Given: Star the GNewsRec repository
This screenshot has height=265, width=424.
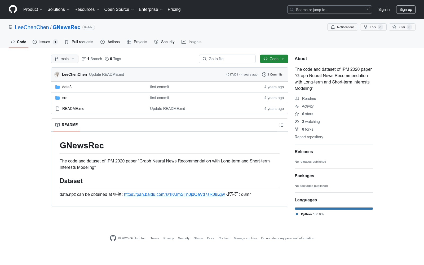Looking at the screenshot, I should point(402,27).
